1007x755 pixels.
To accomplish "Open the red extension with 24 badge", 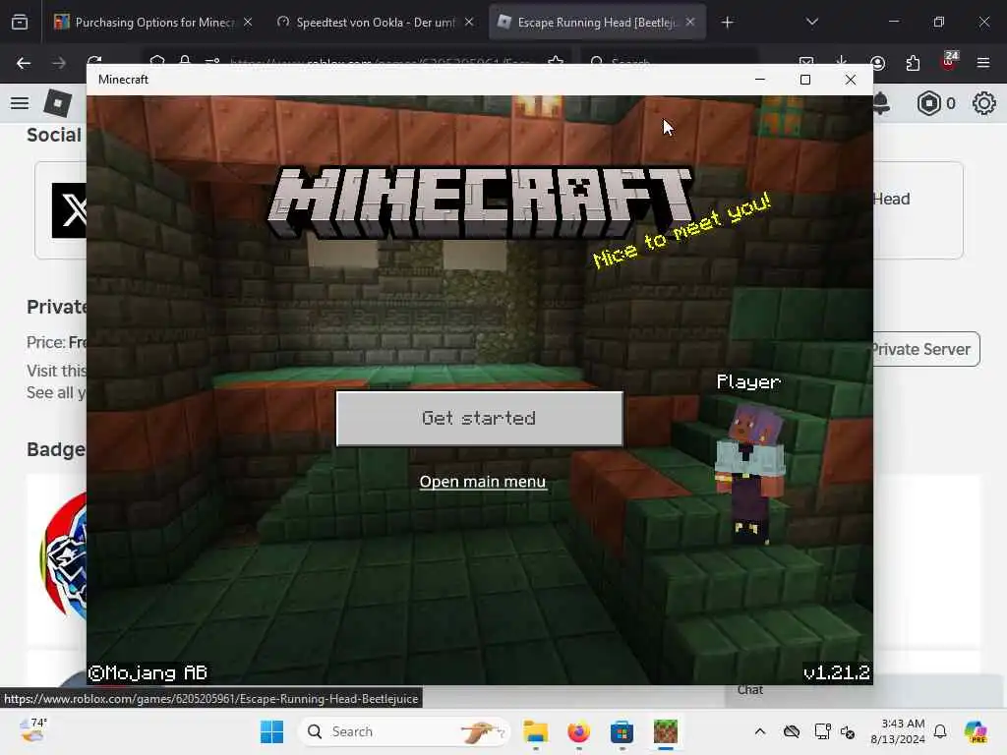I will tap(949, 62).
